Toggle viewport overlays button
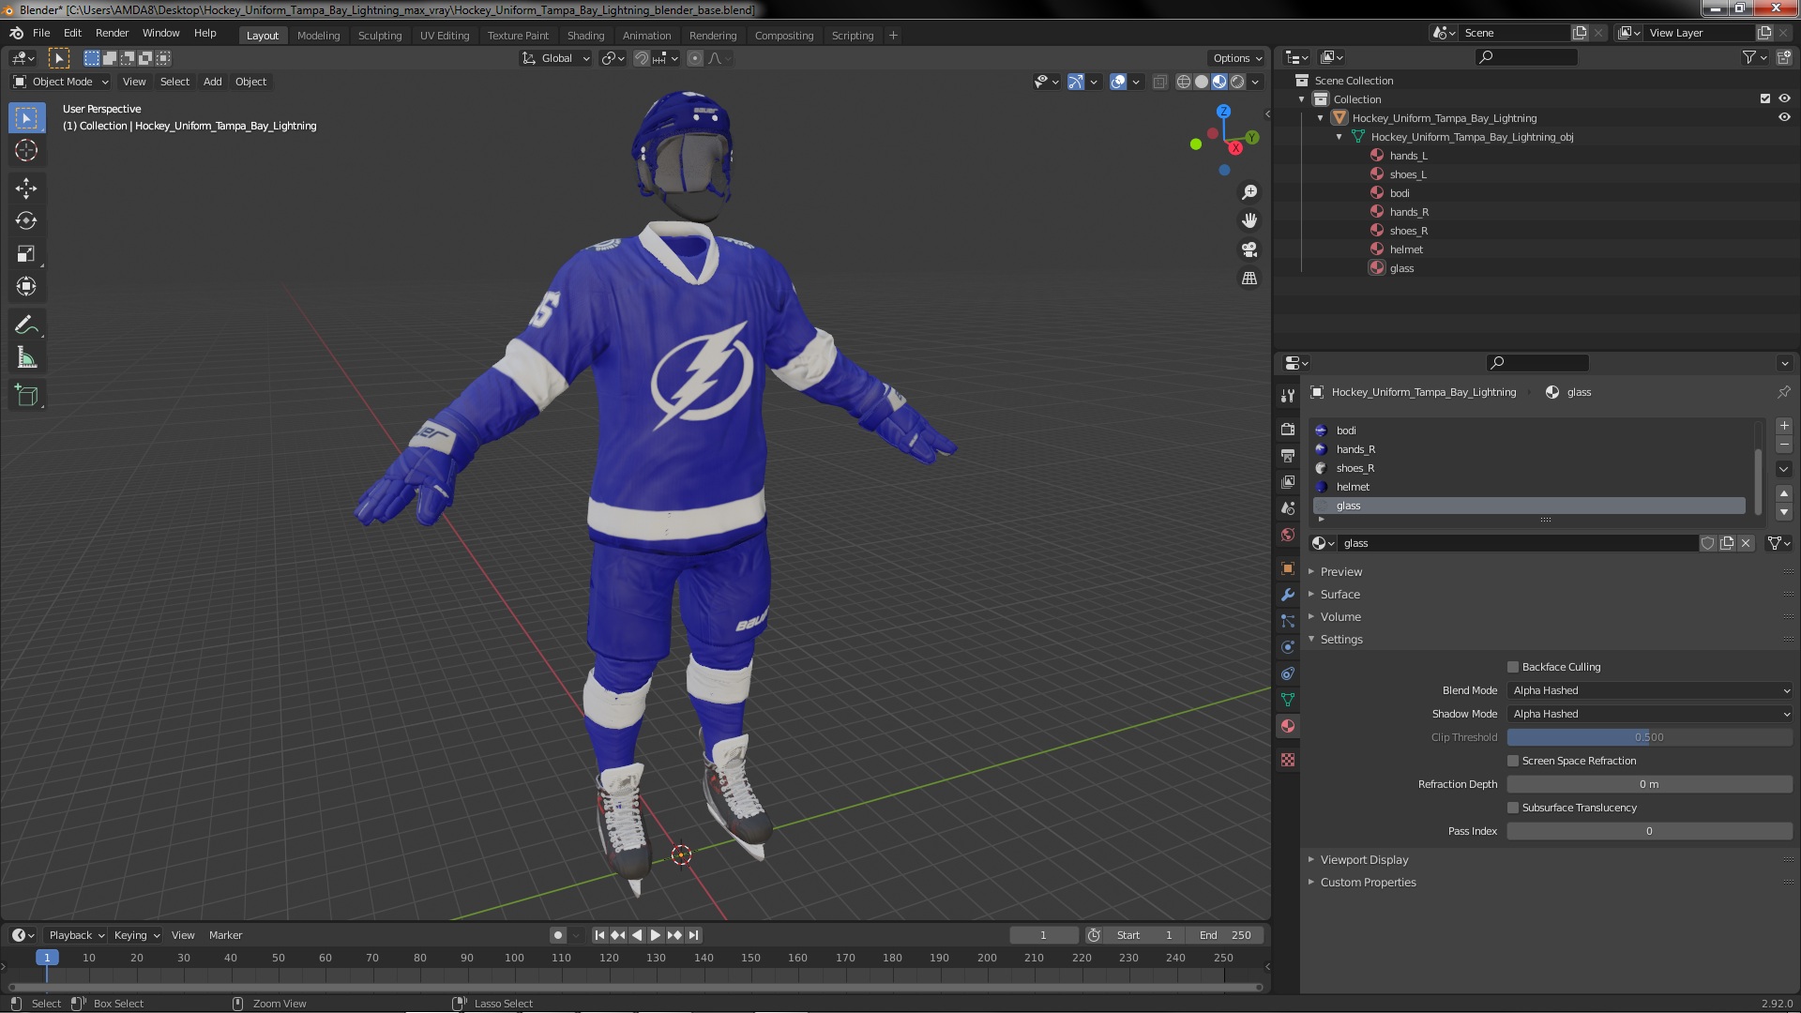1801x1013 pixels. point(1118,82)
